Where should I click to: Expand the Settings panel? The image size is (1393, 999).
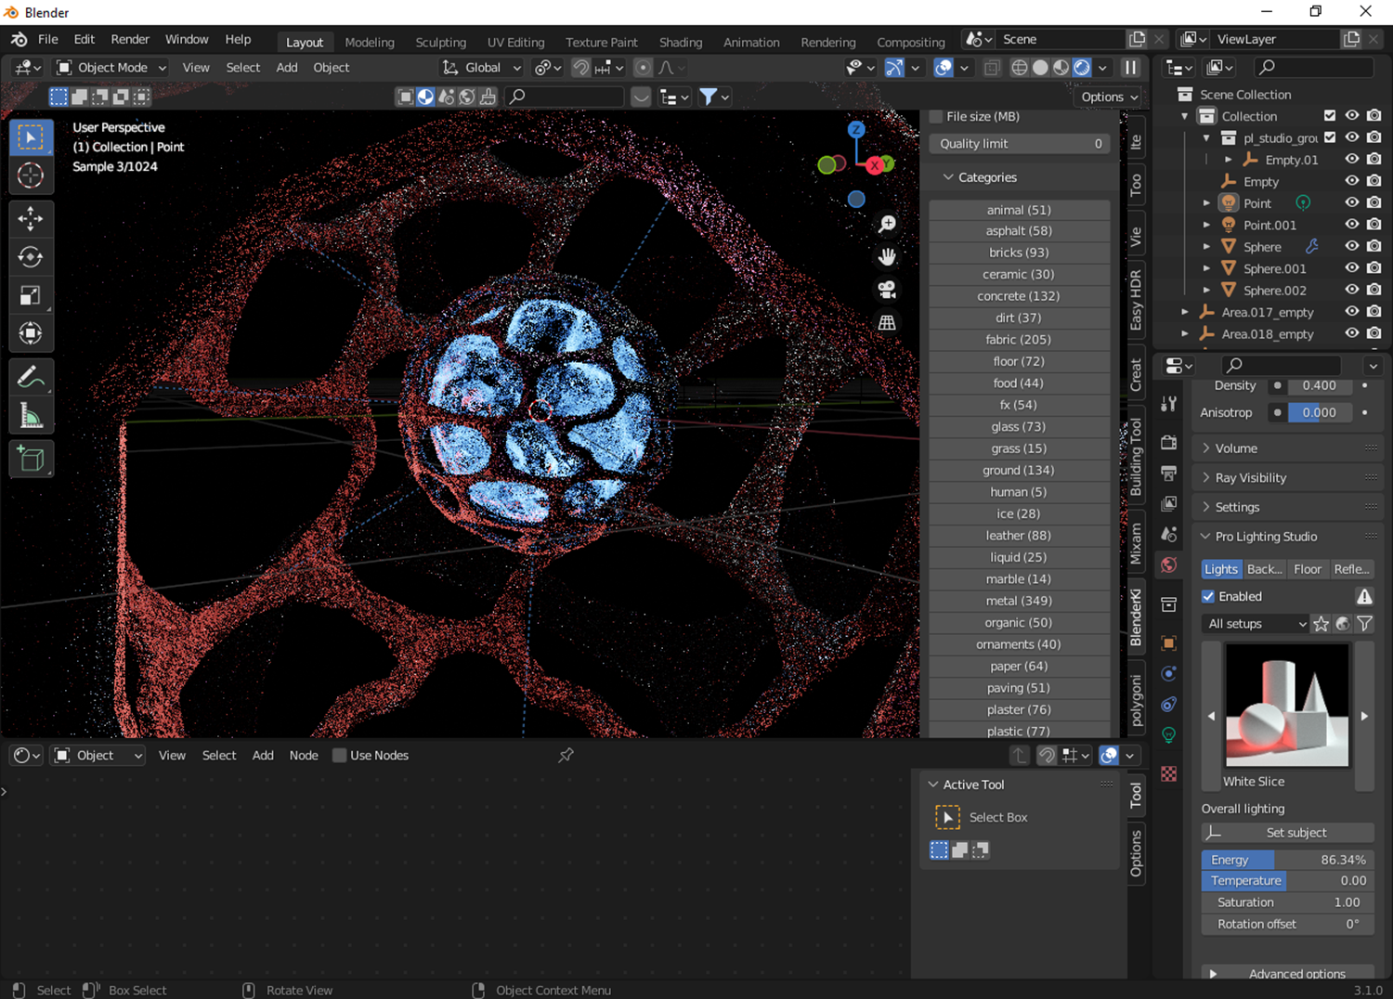tap(1286, 507)
